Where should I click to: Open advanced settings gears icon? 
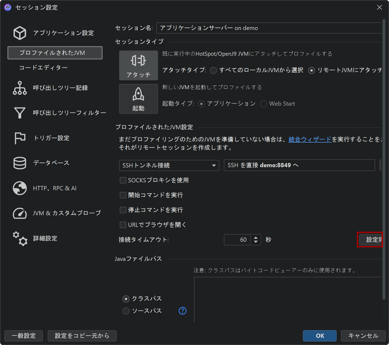click(20, 238)
